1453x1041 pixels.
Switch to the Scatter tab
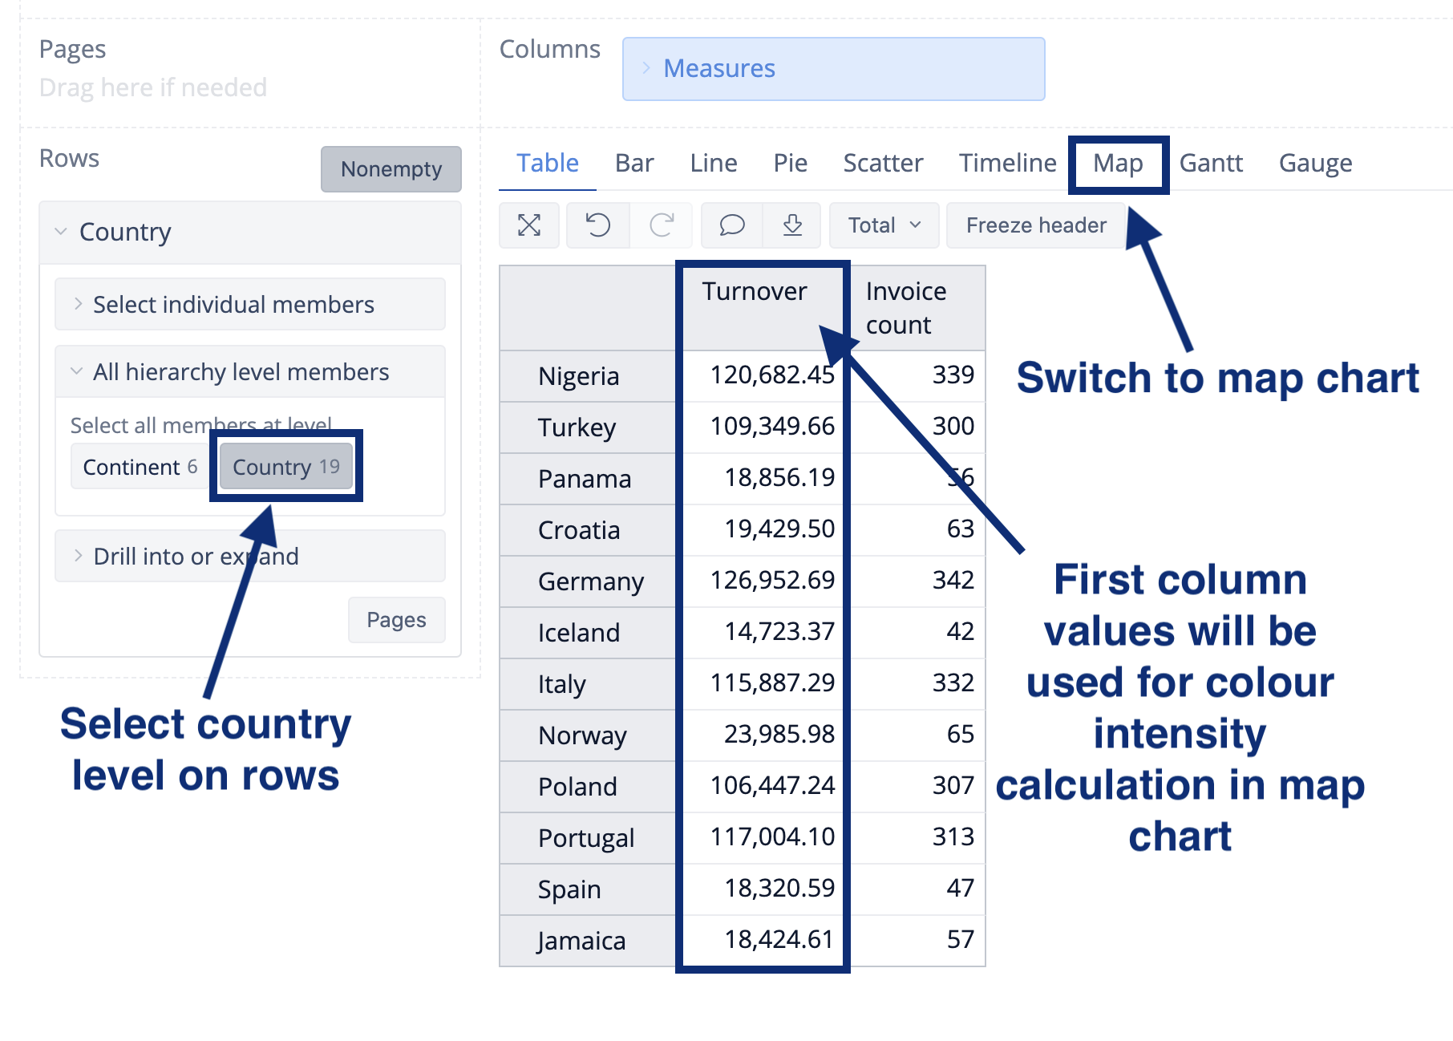pos(883,164)
